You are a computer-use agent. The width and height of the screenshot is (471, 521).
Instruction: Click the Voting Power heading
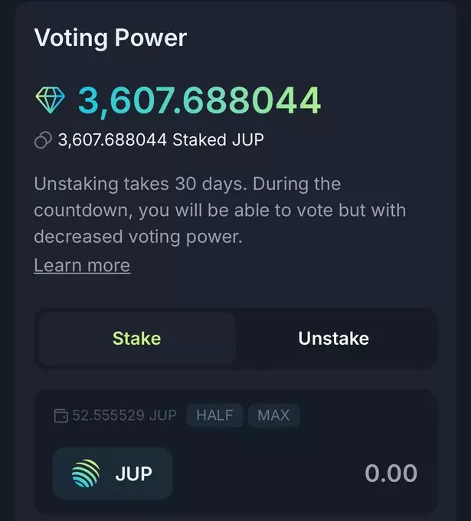(110, 38)
